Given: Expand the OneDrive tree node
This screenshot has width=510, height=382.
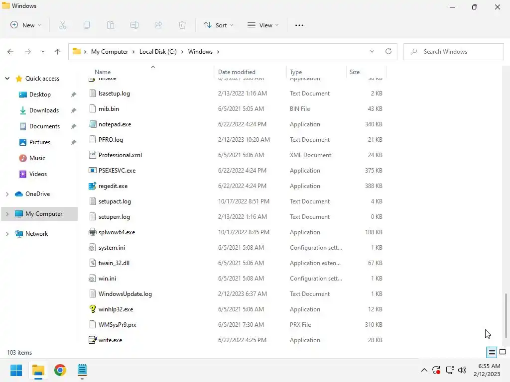Looking at the screenshot, I should point(7,194).
